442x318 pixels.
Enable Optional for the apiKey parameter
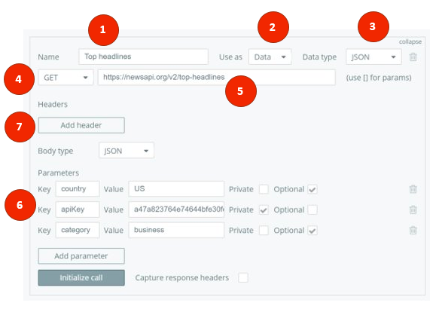click(x=312, y=209)
